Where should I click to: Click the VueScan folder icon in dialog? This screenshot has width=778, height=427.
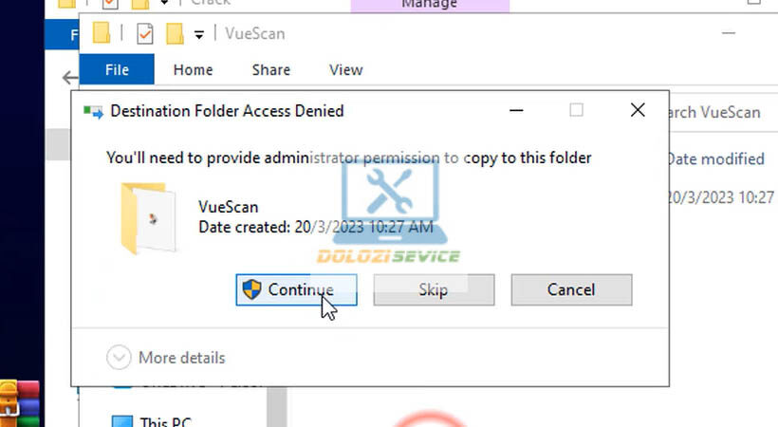point(149,218)
